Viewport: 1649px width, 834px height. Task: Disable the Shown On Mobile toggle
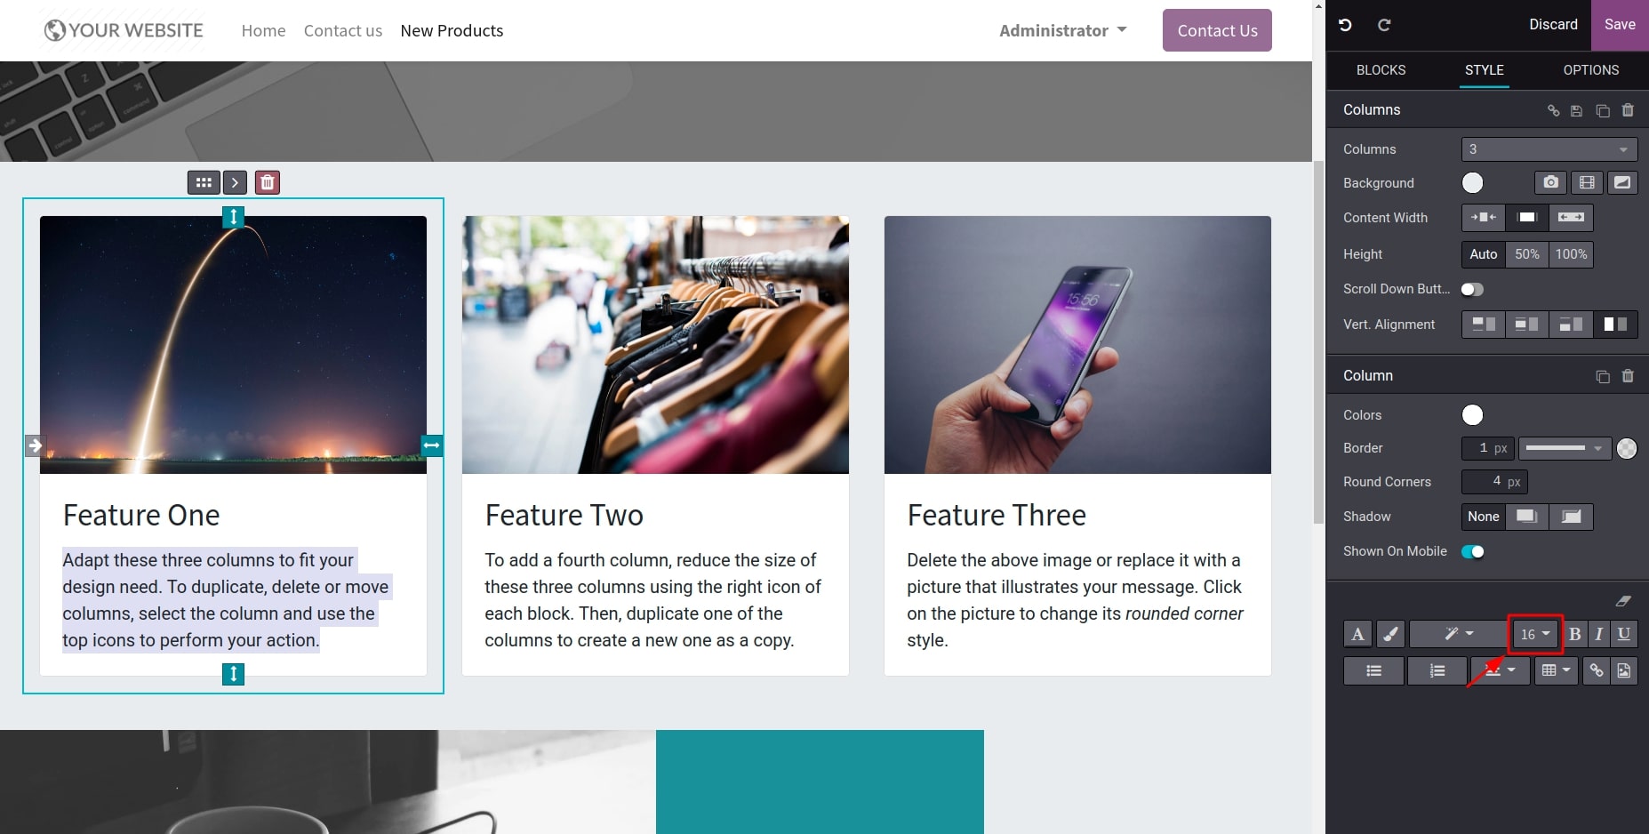1472,551
